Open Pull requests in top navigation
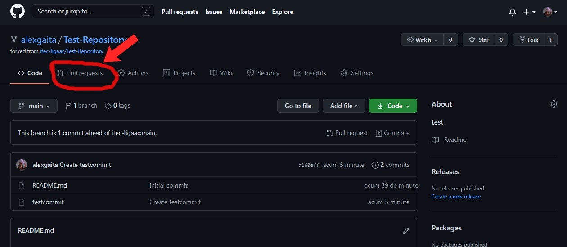Viewport: 567px width, 247px height. 180,12
